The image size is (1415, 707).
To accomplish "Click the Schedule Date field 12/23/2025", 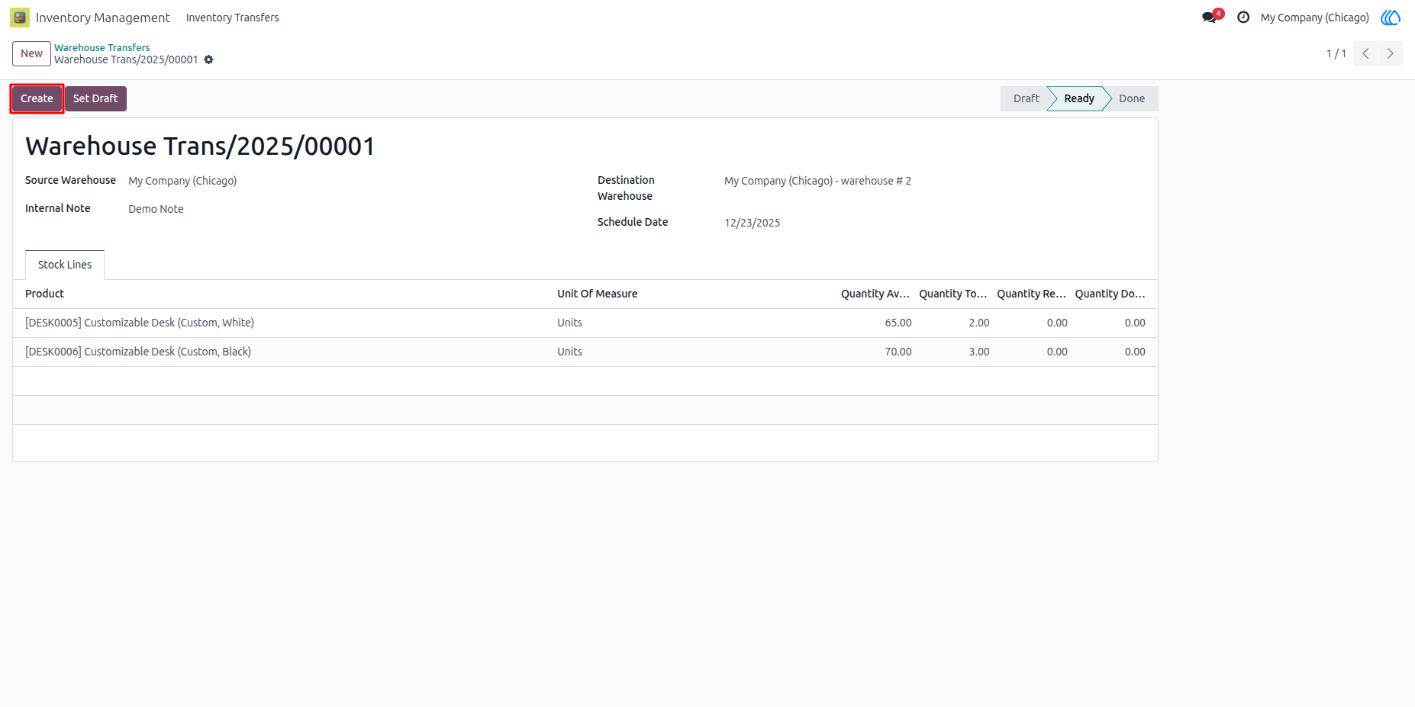I will tap(752, 223).
